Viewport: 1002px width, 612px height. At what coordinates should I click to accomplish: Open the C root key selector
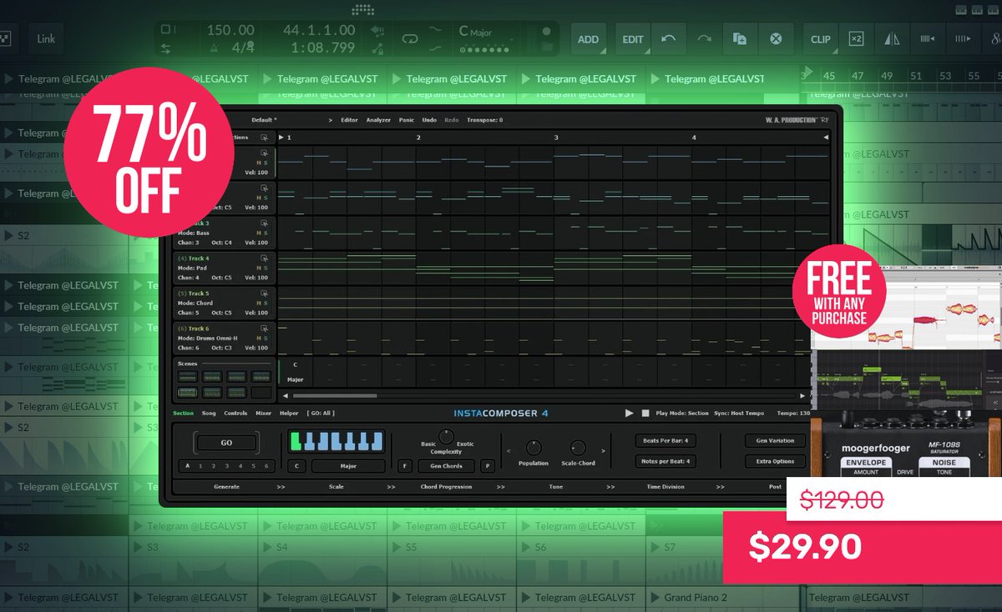coord(297,466)
